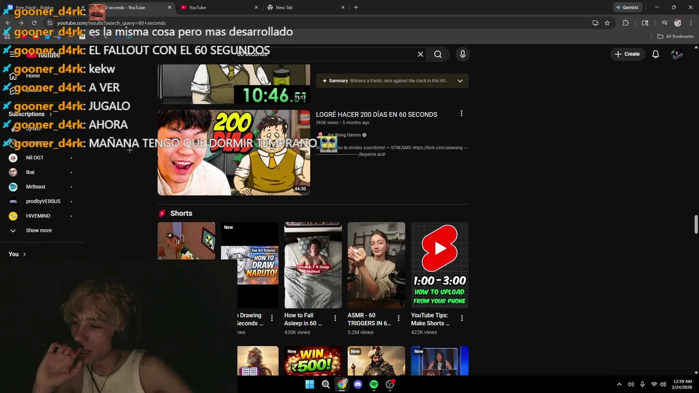This screenshot has width=699, height=393.
Task: Open the ASMR hands short thumbnail
Action: point(376,265)
